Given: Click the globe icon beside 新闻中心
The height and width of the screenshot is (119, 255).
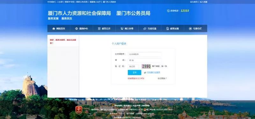Looking at the screenshot, I should pos(76,29).
